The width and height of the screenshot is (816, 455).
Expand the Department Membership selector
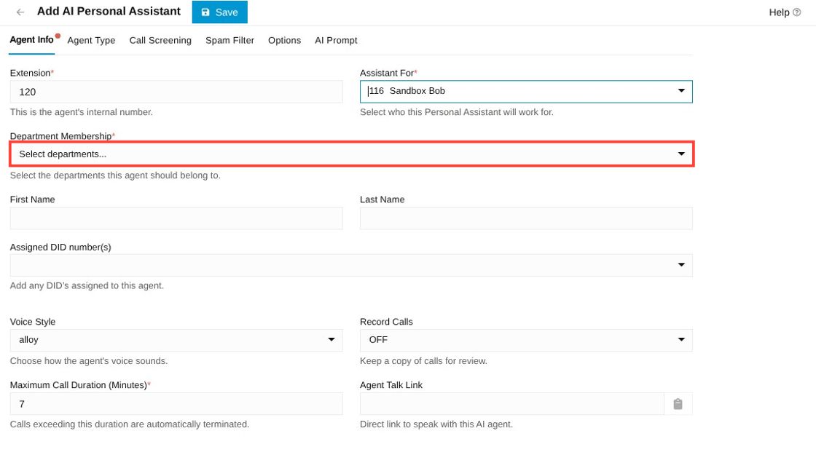pos(351,154)
